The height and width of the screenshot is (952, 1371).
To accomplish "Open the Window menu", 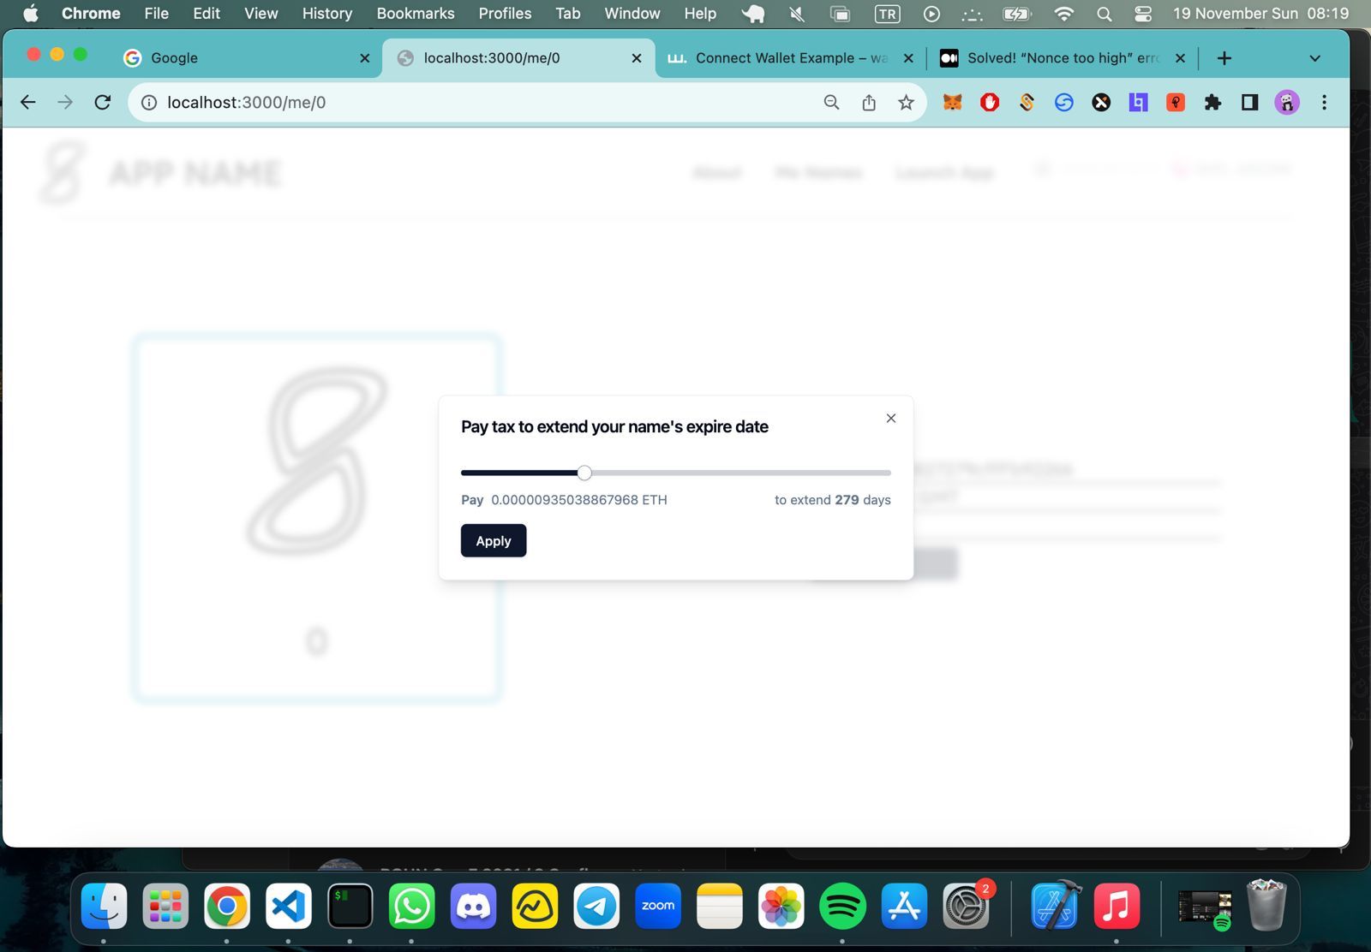I will tap(632, 13).
